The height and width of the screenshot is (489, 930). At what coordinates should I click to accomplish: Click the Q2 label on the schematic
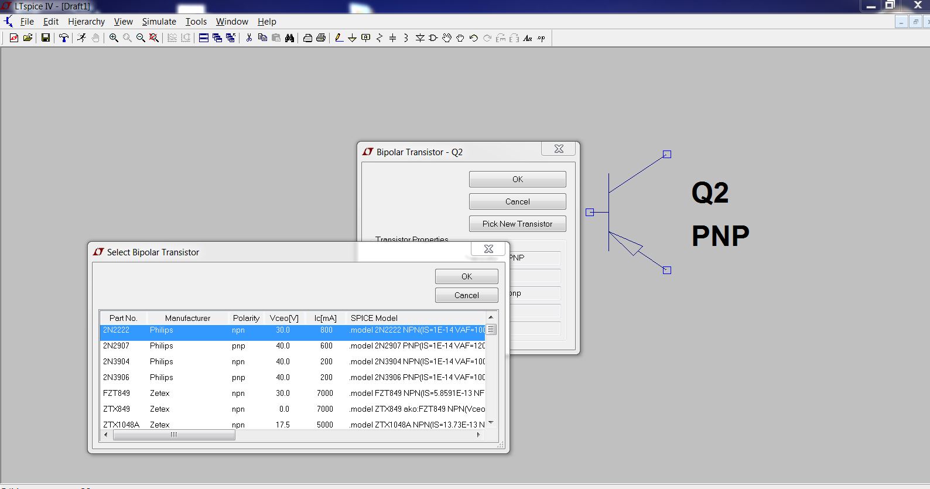click(x=710, y=193)
